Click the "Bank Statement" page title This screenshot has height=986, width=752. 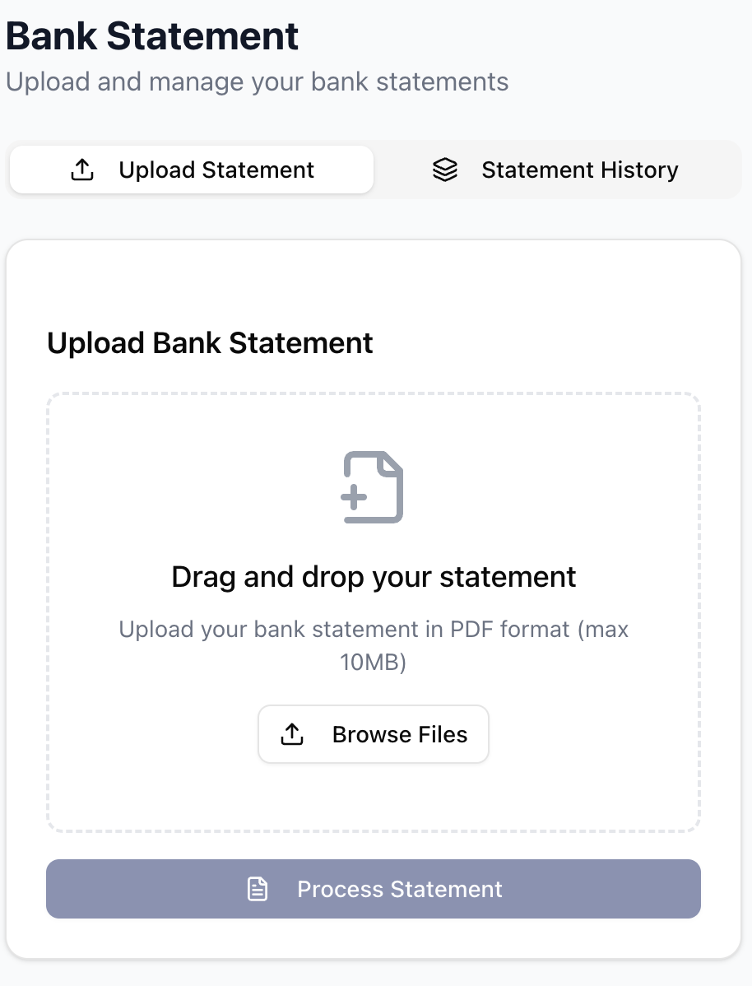152,36
